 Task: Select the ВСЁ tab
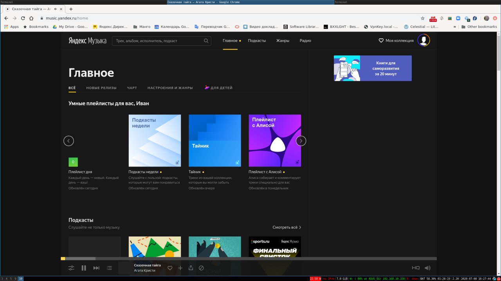(x=72, y=88)
